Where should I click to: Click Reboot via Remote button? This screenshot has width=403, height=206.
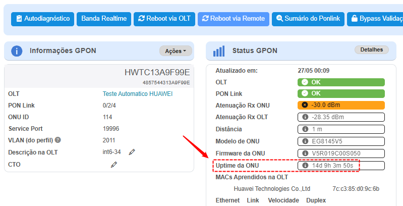pos(234,19)
